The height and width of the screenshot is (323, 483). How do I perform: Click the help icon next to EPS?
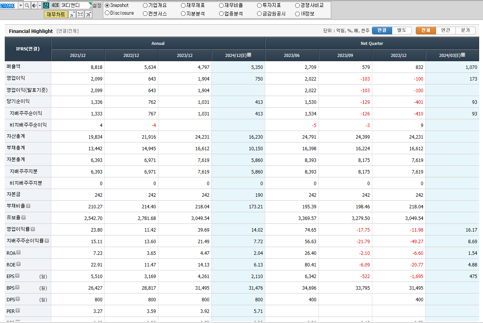pyautogui.click(x=17, y=276)
